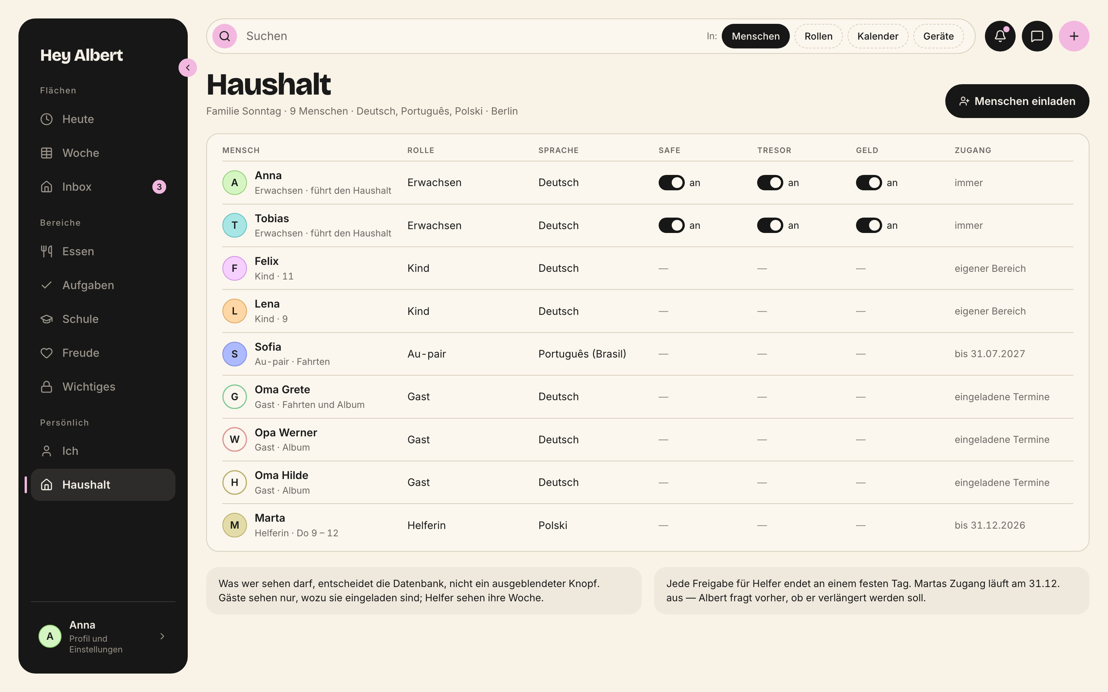
Task: Open the Essen area
Action: click(103, 251)
